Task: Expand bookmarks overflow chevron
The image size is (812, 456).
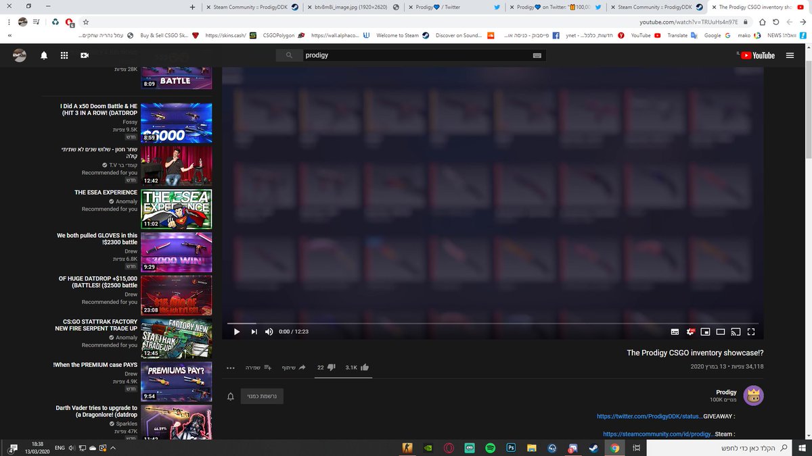Action: point(10,35)
